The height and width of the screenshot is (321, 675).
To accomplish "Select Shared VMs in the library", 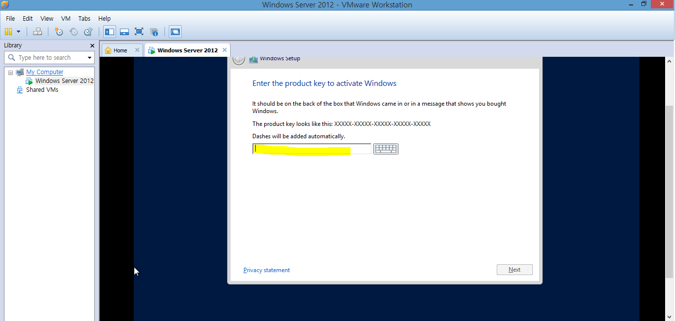I will click(x=42, y=90).
